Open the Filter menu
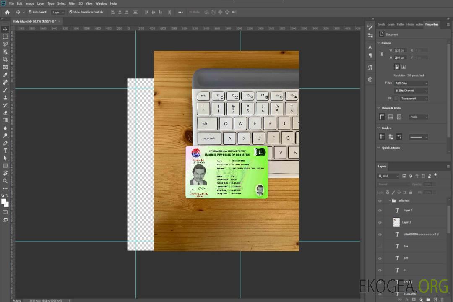Viewport: 453px width, 302px height. (72, 3)
